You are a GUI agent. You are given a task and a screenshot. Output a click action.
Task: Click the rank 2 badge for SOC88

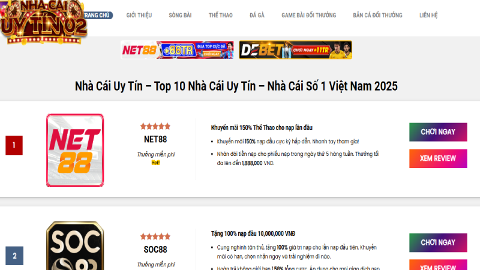14,256
